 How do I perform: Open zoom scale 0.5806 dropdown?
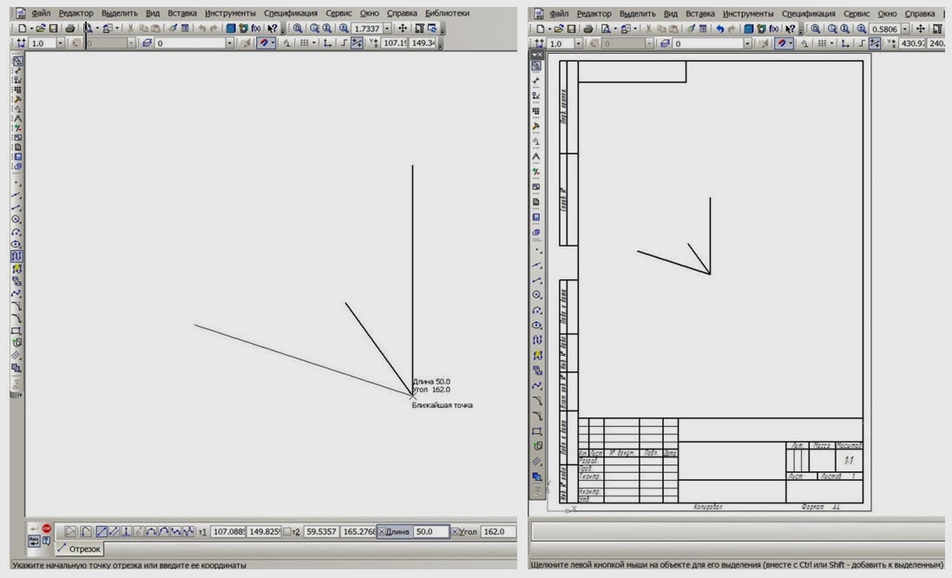tap(905, 29)
